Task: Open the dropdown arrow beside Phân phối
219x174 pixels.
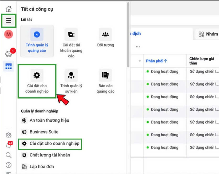Action: [139, 61]
